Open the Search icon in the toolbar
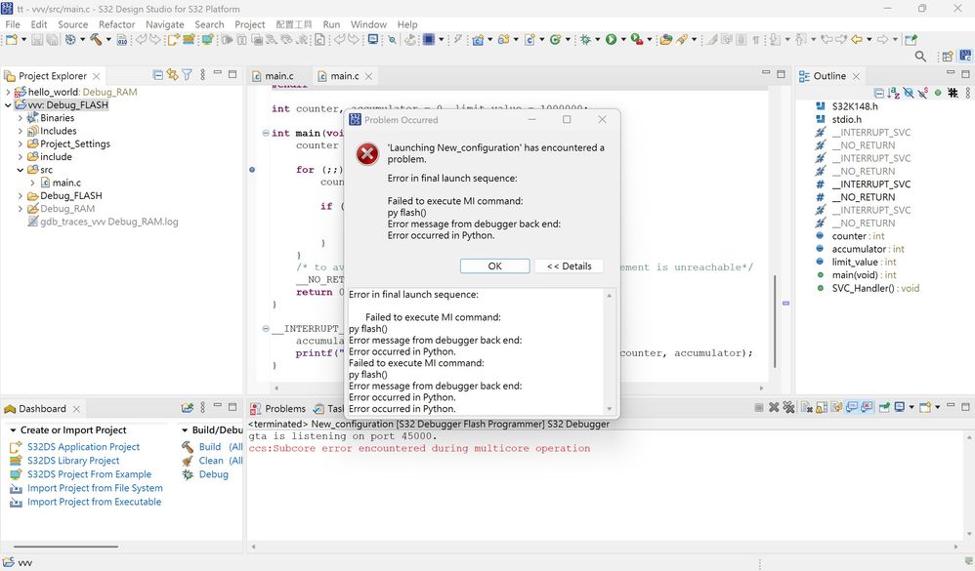This screenshot has width=975, height=571. tap(919, 57)
